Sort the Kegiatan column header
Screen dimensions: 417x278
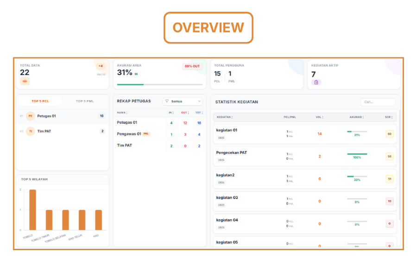226,117
